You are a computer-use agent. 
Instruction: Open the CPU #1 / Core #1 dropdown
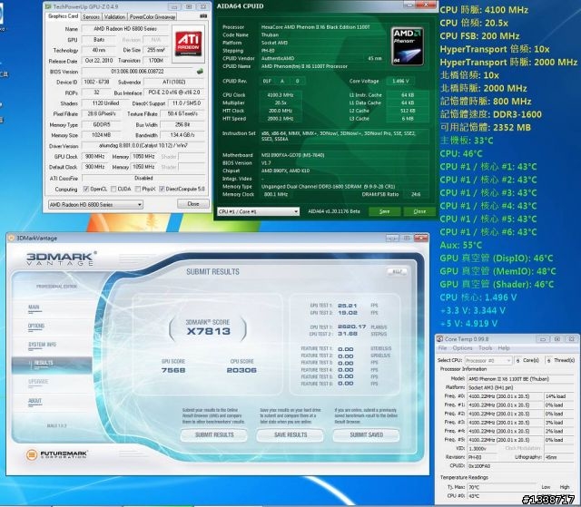point(258,211)
